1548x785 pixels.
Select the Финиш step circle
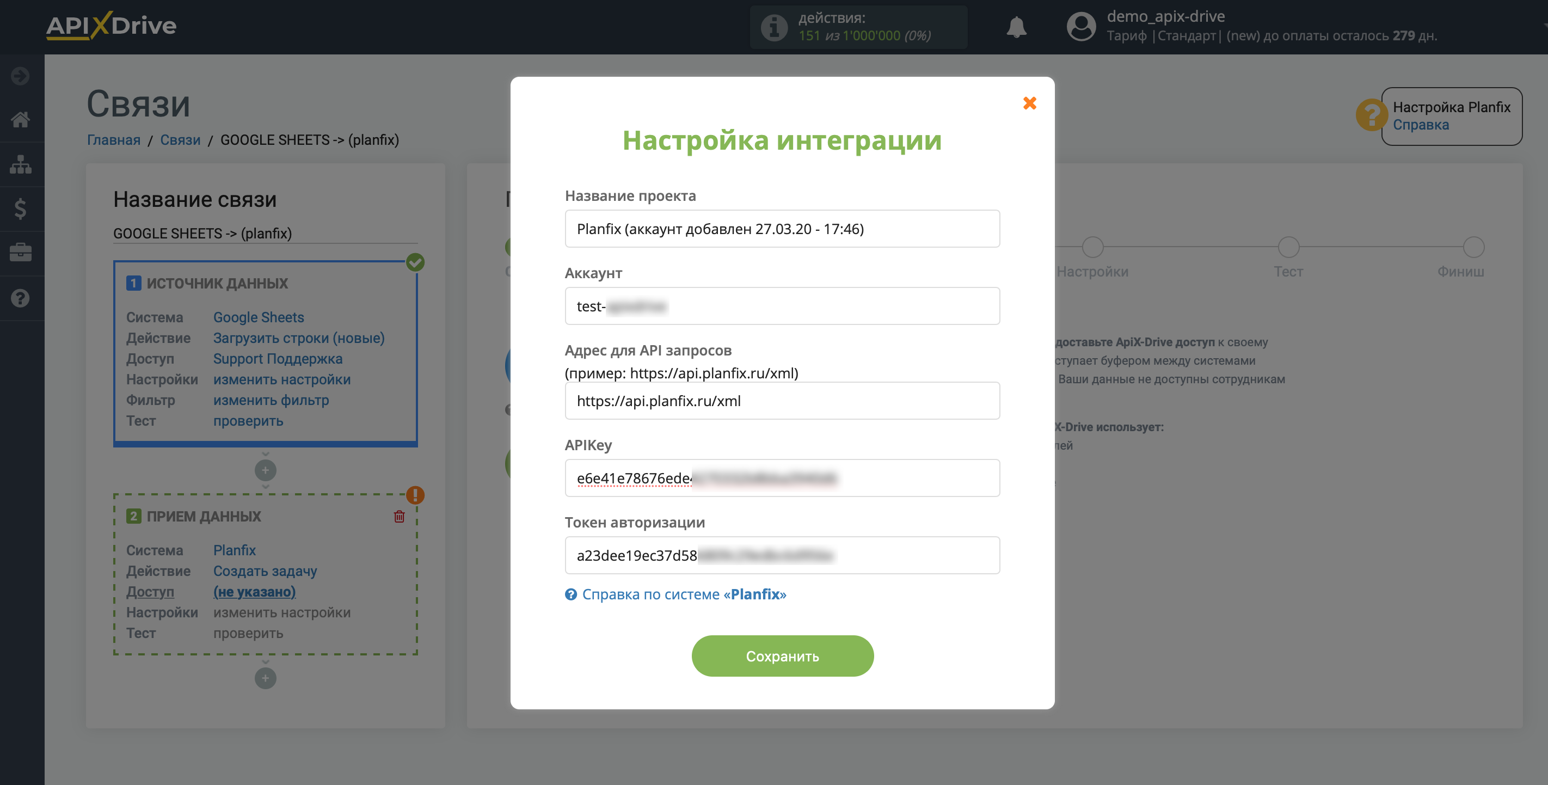pyautogui.click(x=1473, y=247)
